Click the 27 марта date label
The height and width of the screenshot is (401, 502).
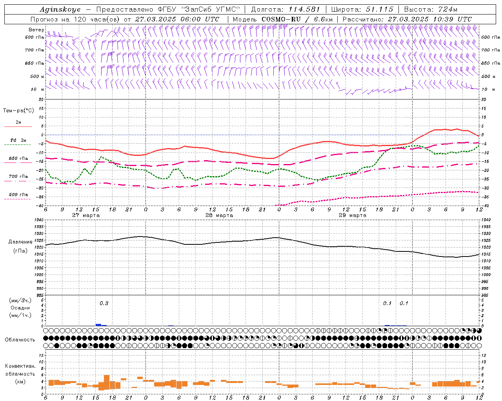point(86,215)
